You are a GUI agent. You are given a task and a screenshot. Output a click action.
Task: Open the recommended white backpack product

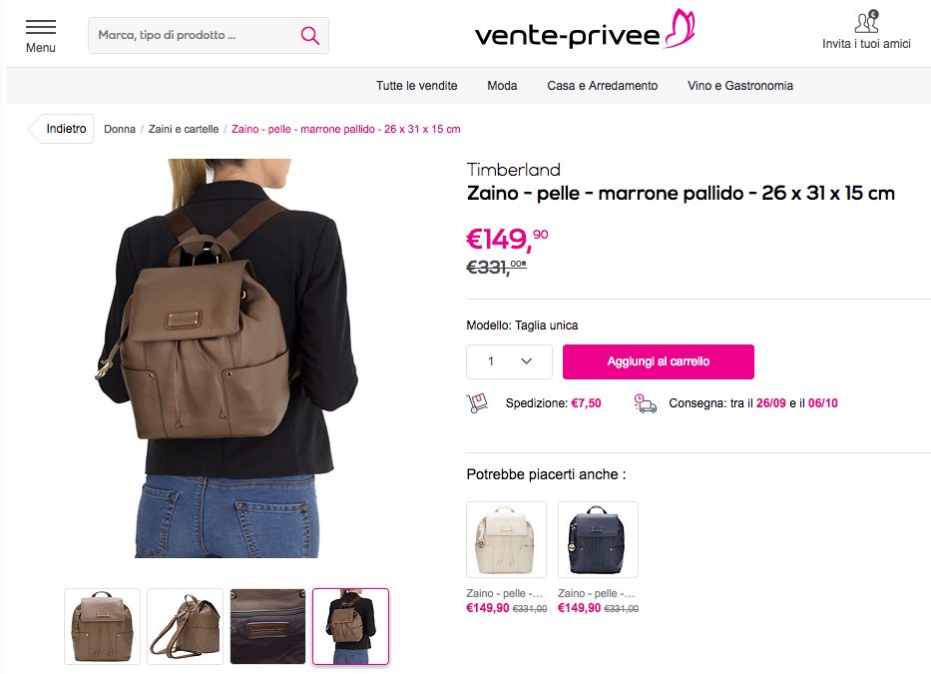[x=507, y=539]
